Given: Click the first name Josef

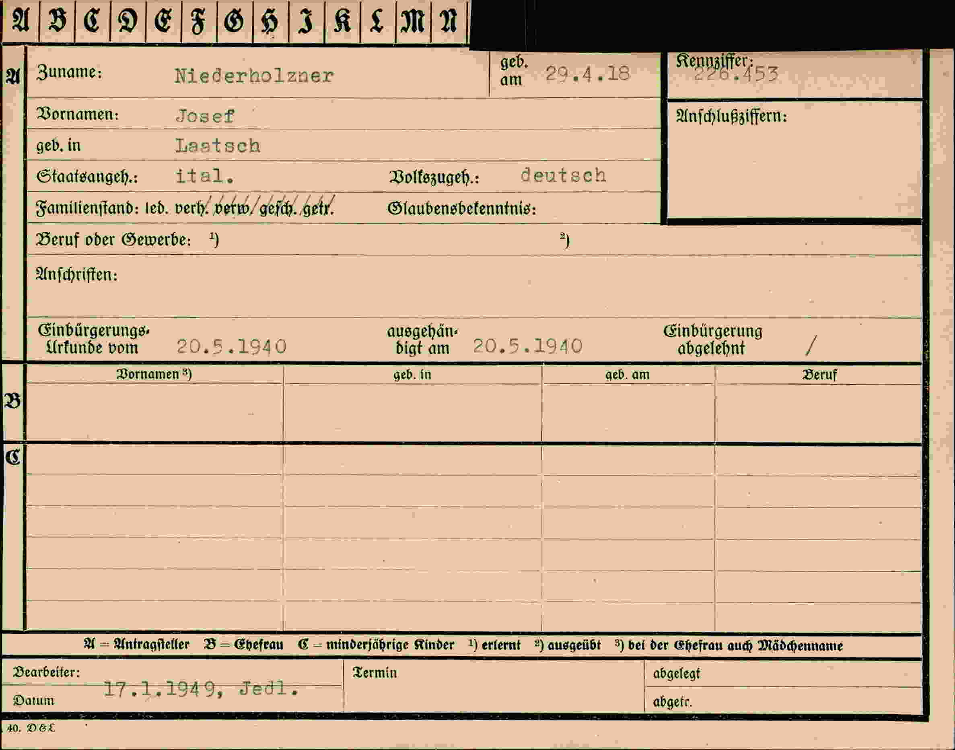Looking at the screenshot, I should coord(205,116).
